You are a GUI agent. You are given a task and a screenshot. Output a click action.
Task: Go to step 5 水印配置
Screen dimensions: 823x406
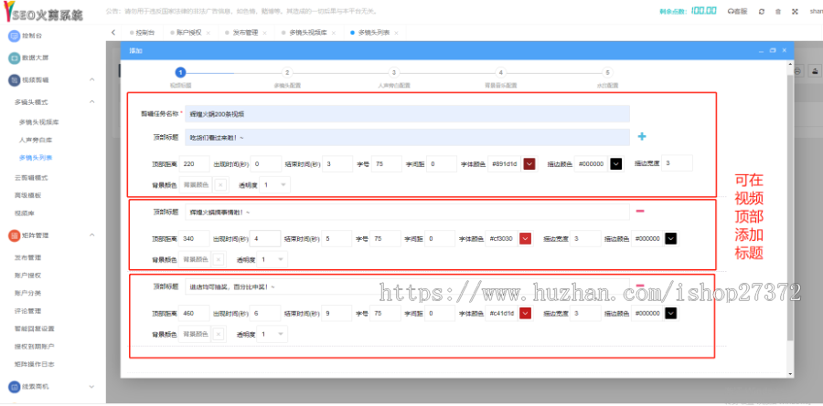(607, 73)
